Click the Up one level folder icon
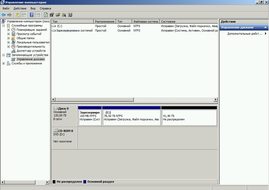269x190 pixels. 18,15
